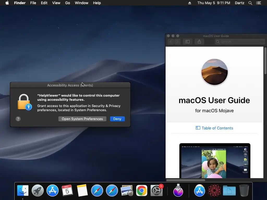Click Open System Preferences button
This screenshot has width=267, height=200.
(x=82, y=119)
